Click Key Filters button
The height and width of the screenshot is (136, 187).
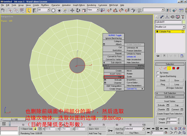[135, 133]
